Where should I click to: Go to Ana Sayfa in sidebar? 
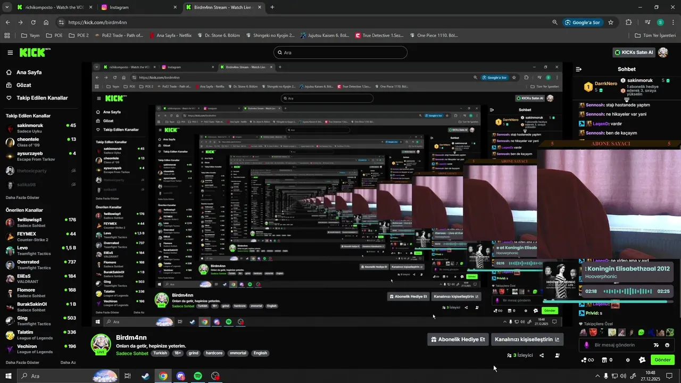tap(24, 72)
